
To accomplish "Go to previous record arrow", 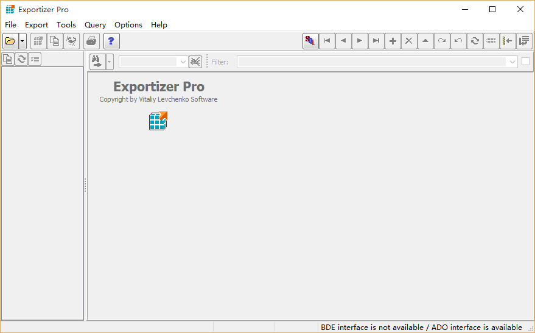I will (x=343, y=41).
